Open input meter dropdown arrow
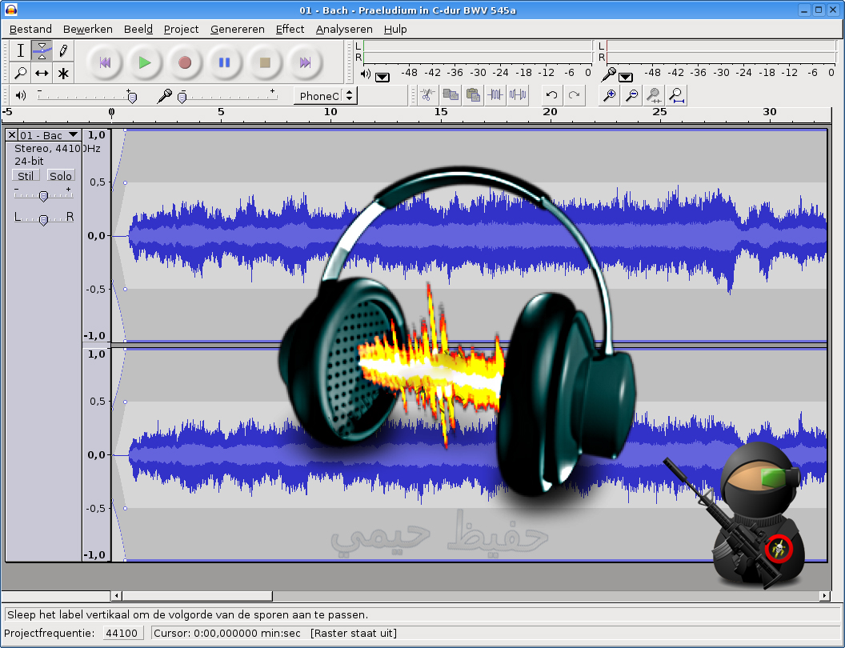 pyautogui.click(x=625, y=77)
